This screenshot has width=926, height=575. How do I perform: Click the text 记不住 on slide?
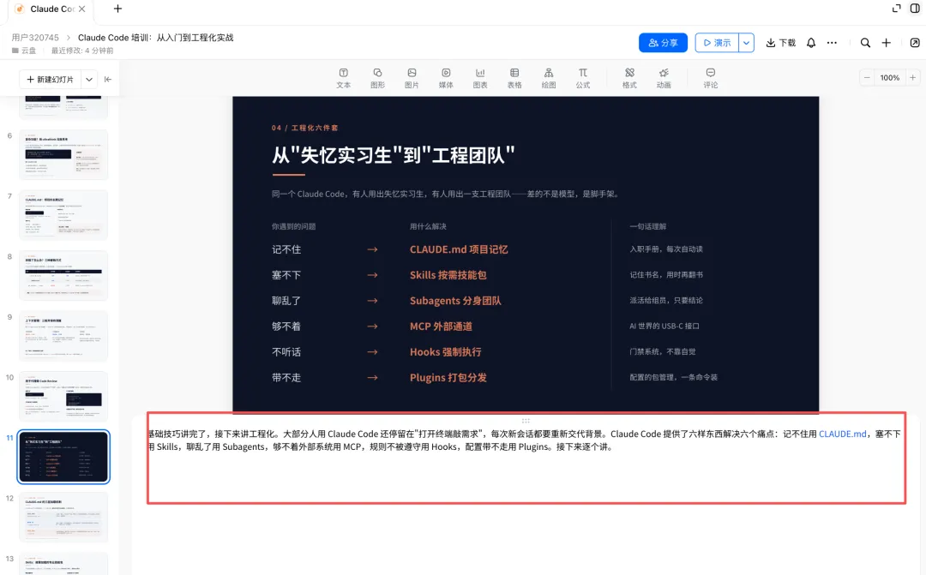[286, 249]
